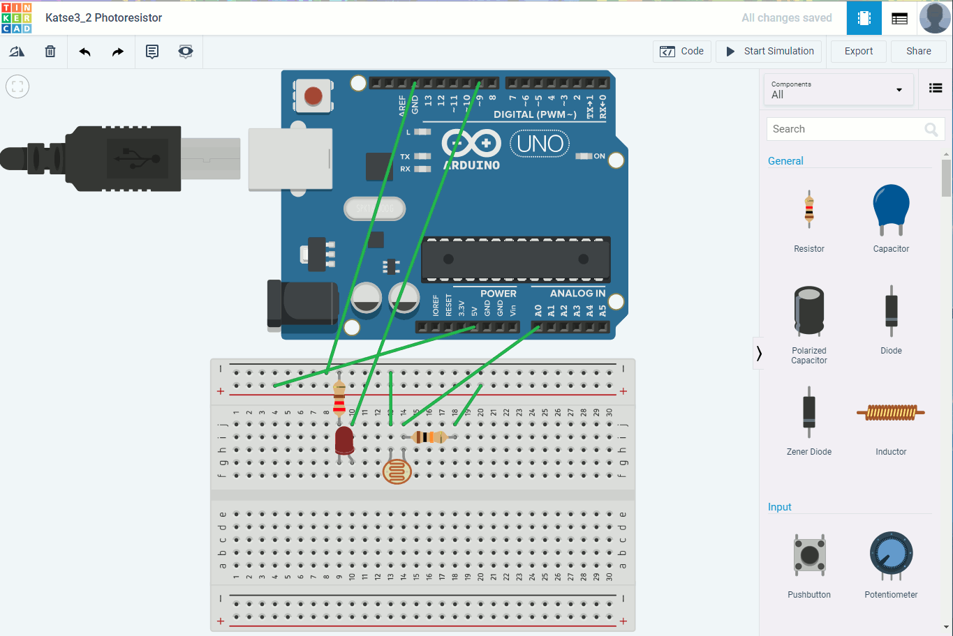
Task: Select the Diode component
Action: (891, 320)
